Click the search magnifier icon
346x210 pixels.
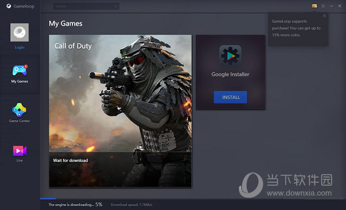[116, 6]
